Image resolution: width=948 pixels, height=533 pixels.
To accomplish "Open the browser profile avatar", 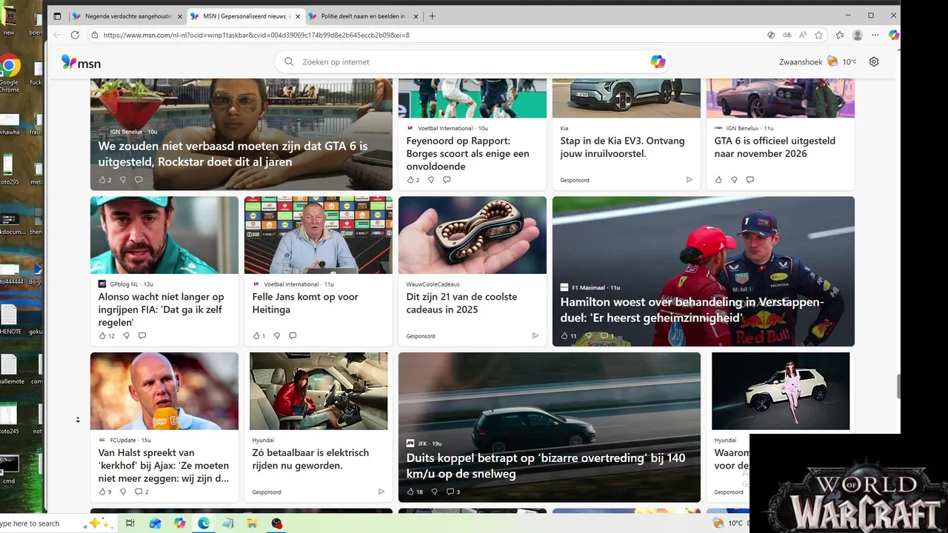I will tap(858, 35).
